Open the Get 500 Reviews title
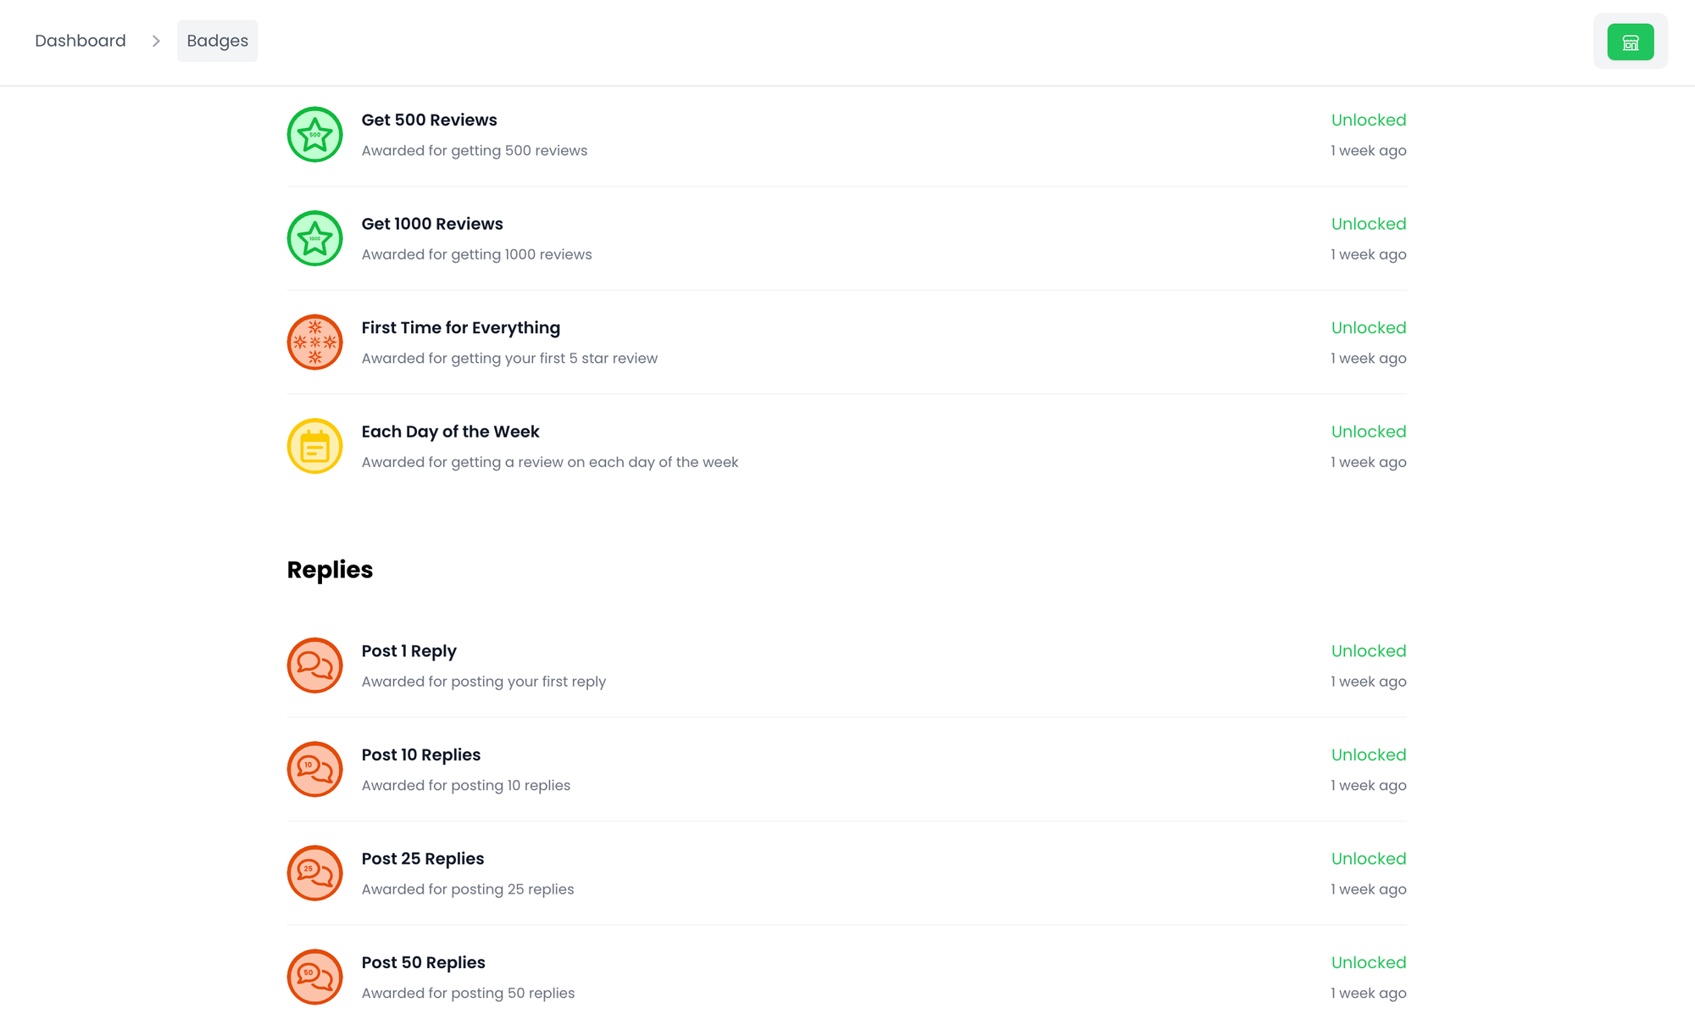 click(429, 120)
